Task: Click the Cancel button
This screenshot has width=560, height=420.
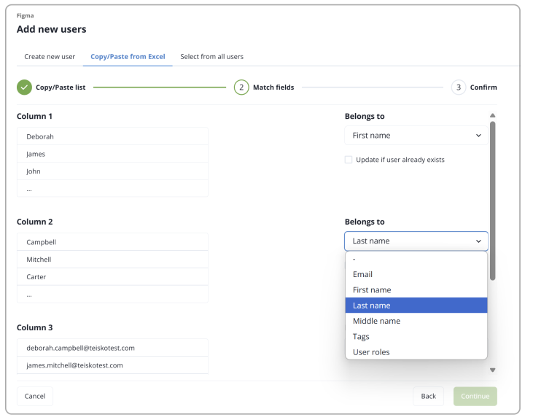Action: (35, 396)
